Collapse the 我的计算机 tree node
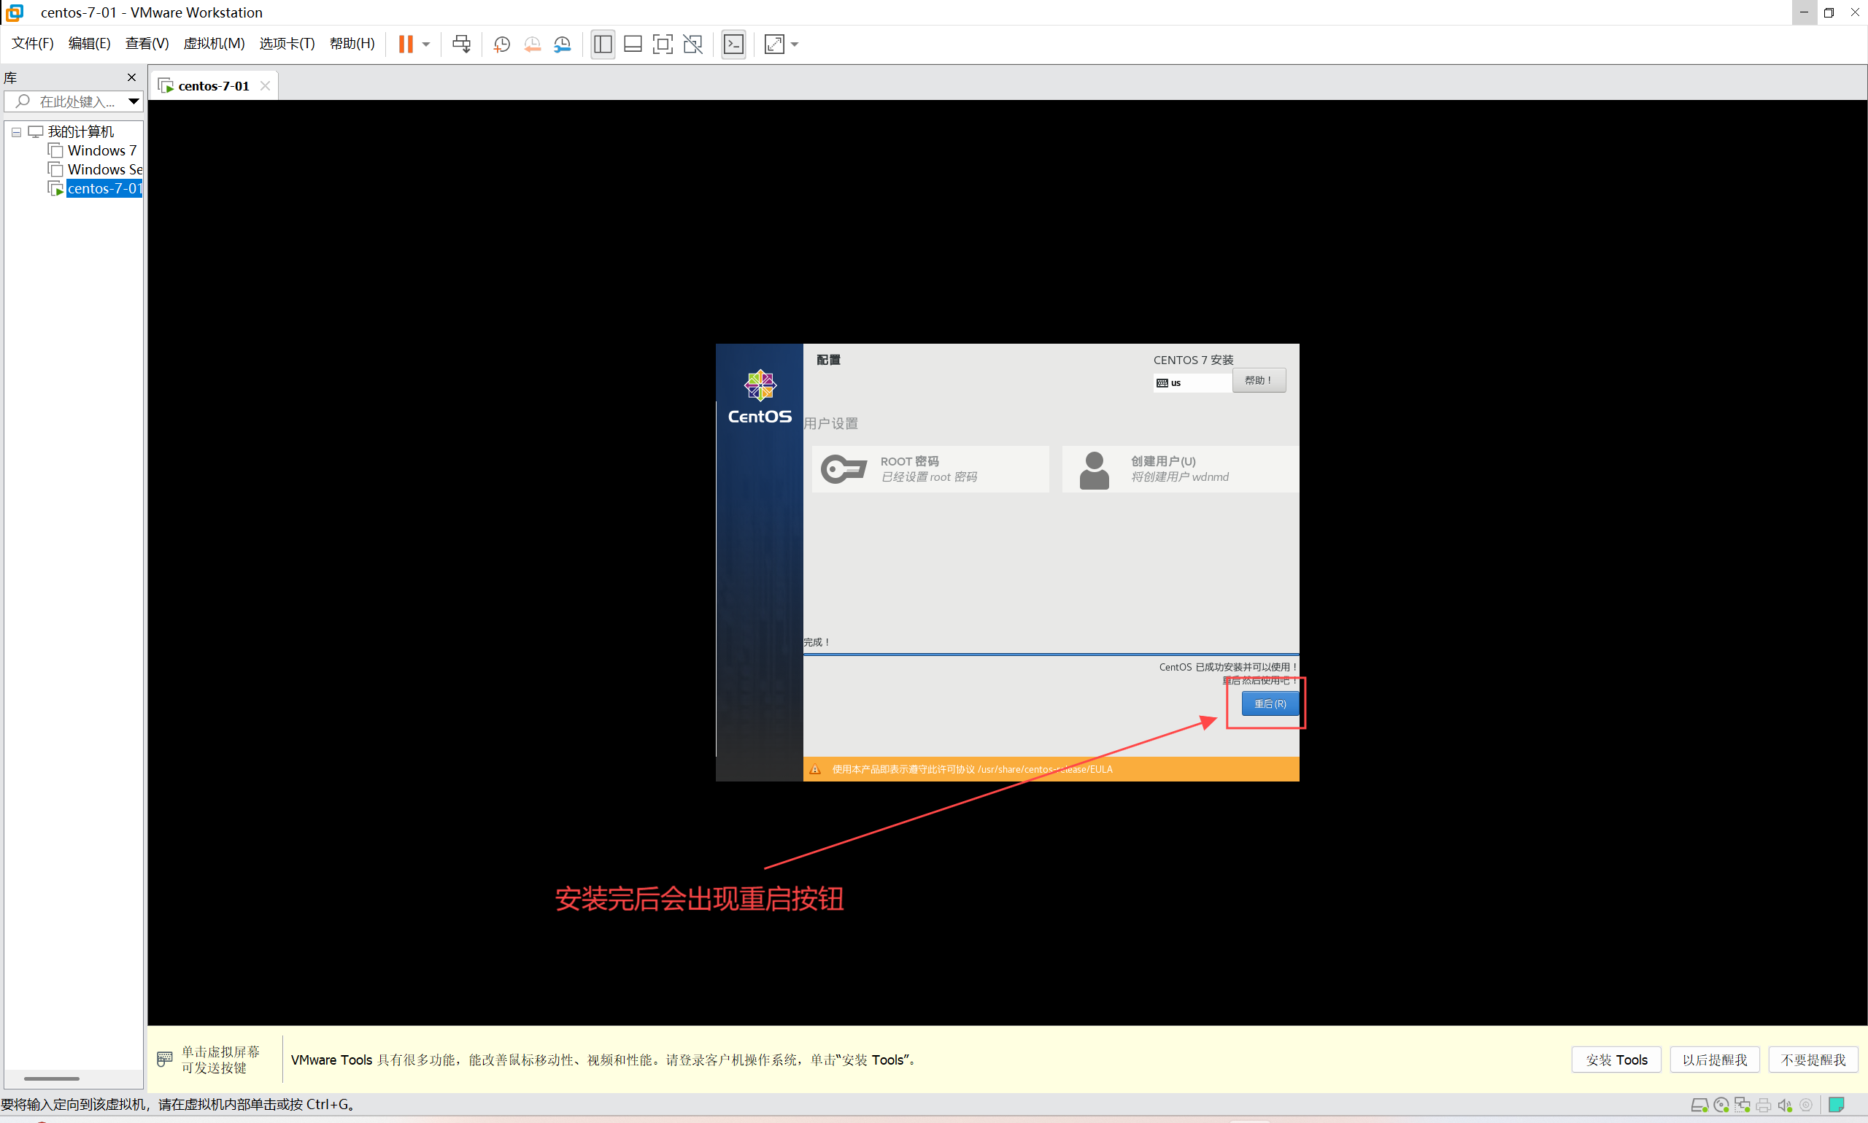Viewport: 1868px width, 1123px height. pos(16,131)
